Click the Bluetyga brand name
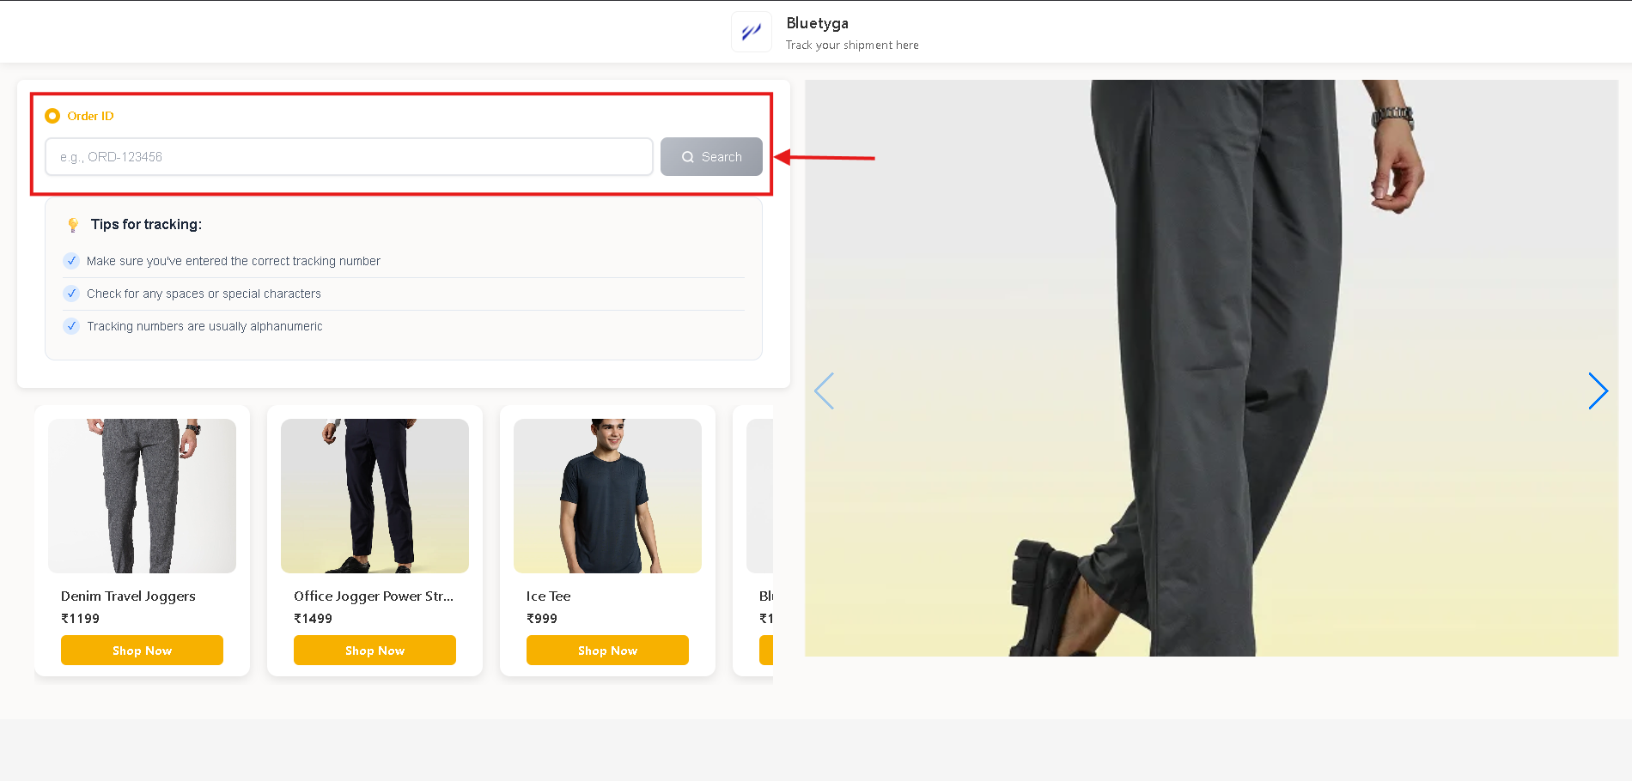 pyautogui.click(x=817, y=23)
